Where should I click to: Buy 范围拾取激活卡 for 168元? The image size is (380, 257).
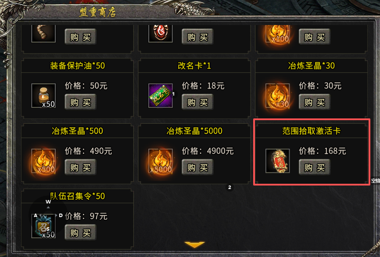[x=314, y=168]
